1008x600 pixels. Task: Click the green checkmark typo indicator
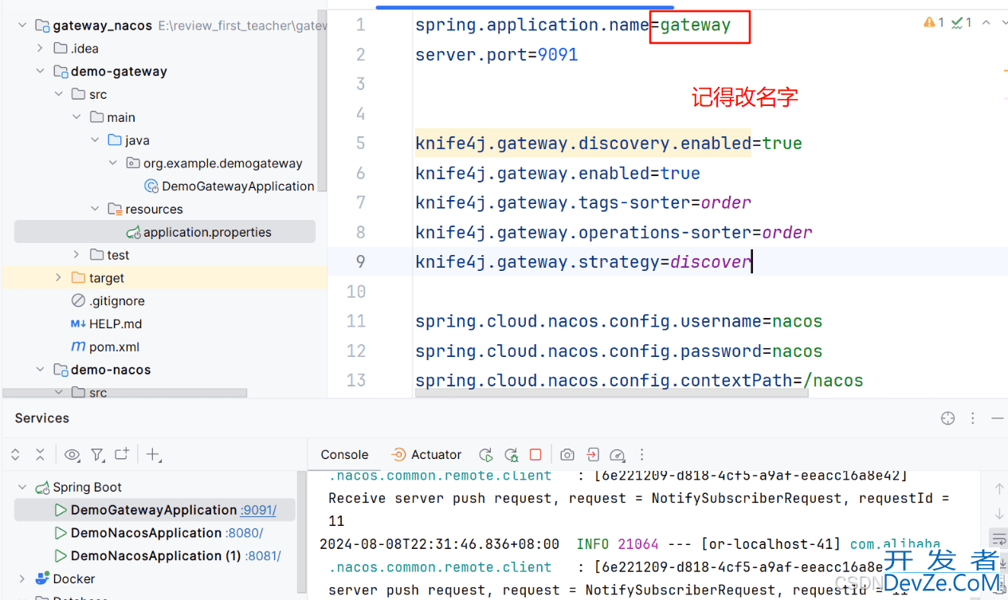(x=961, y=23)
